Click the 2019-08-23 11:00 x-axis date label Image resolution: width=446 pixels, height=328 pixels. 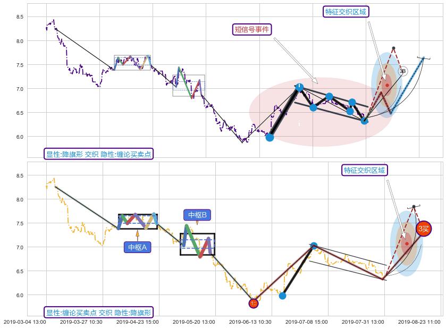pos(419,322)
